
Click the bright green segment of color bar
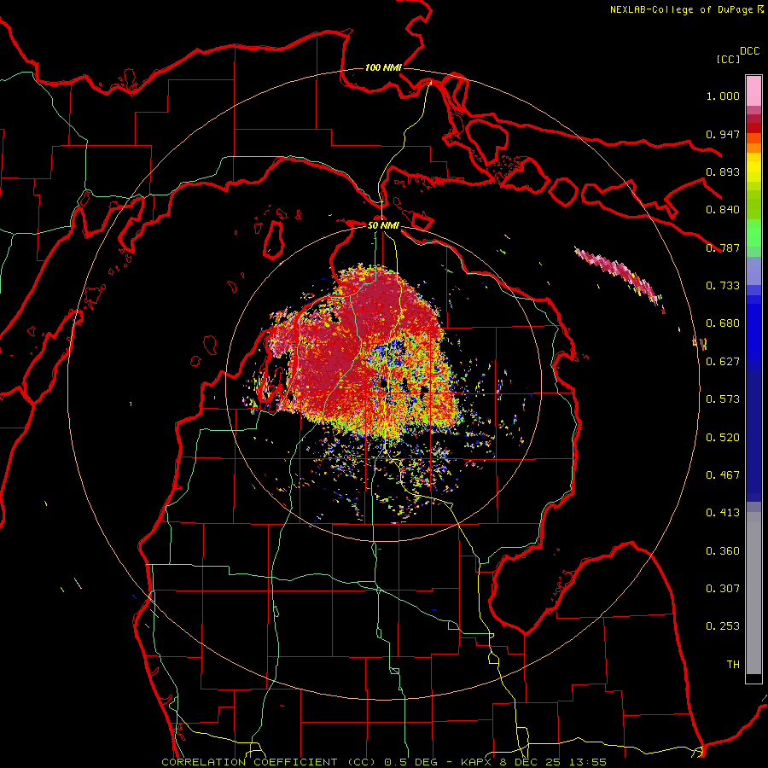pyautogui.click(x=753, y=233)
